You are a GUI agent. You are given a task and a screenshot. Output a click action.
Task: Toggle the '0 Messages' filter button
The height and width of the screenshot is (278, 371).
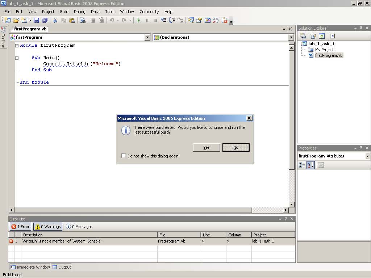[x=79, y=227]
